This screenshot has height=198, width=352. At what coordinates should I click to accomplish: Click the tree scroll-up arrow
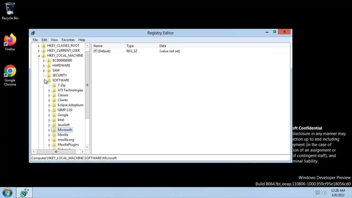(x=87, y=46)
